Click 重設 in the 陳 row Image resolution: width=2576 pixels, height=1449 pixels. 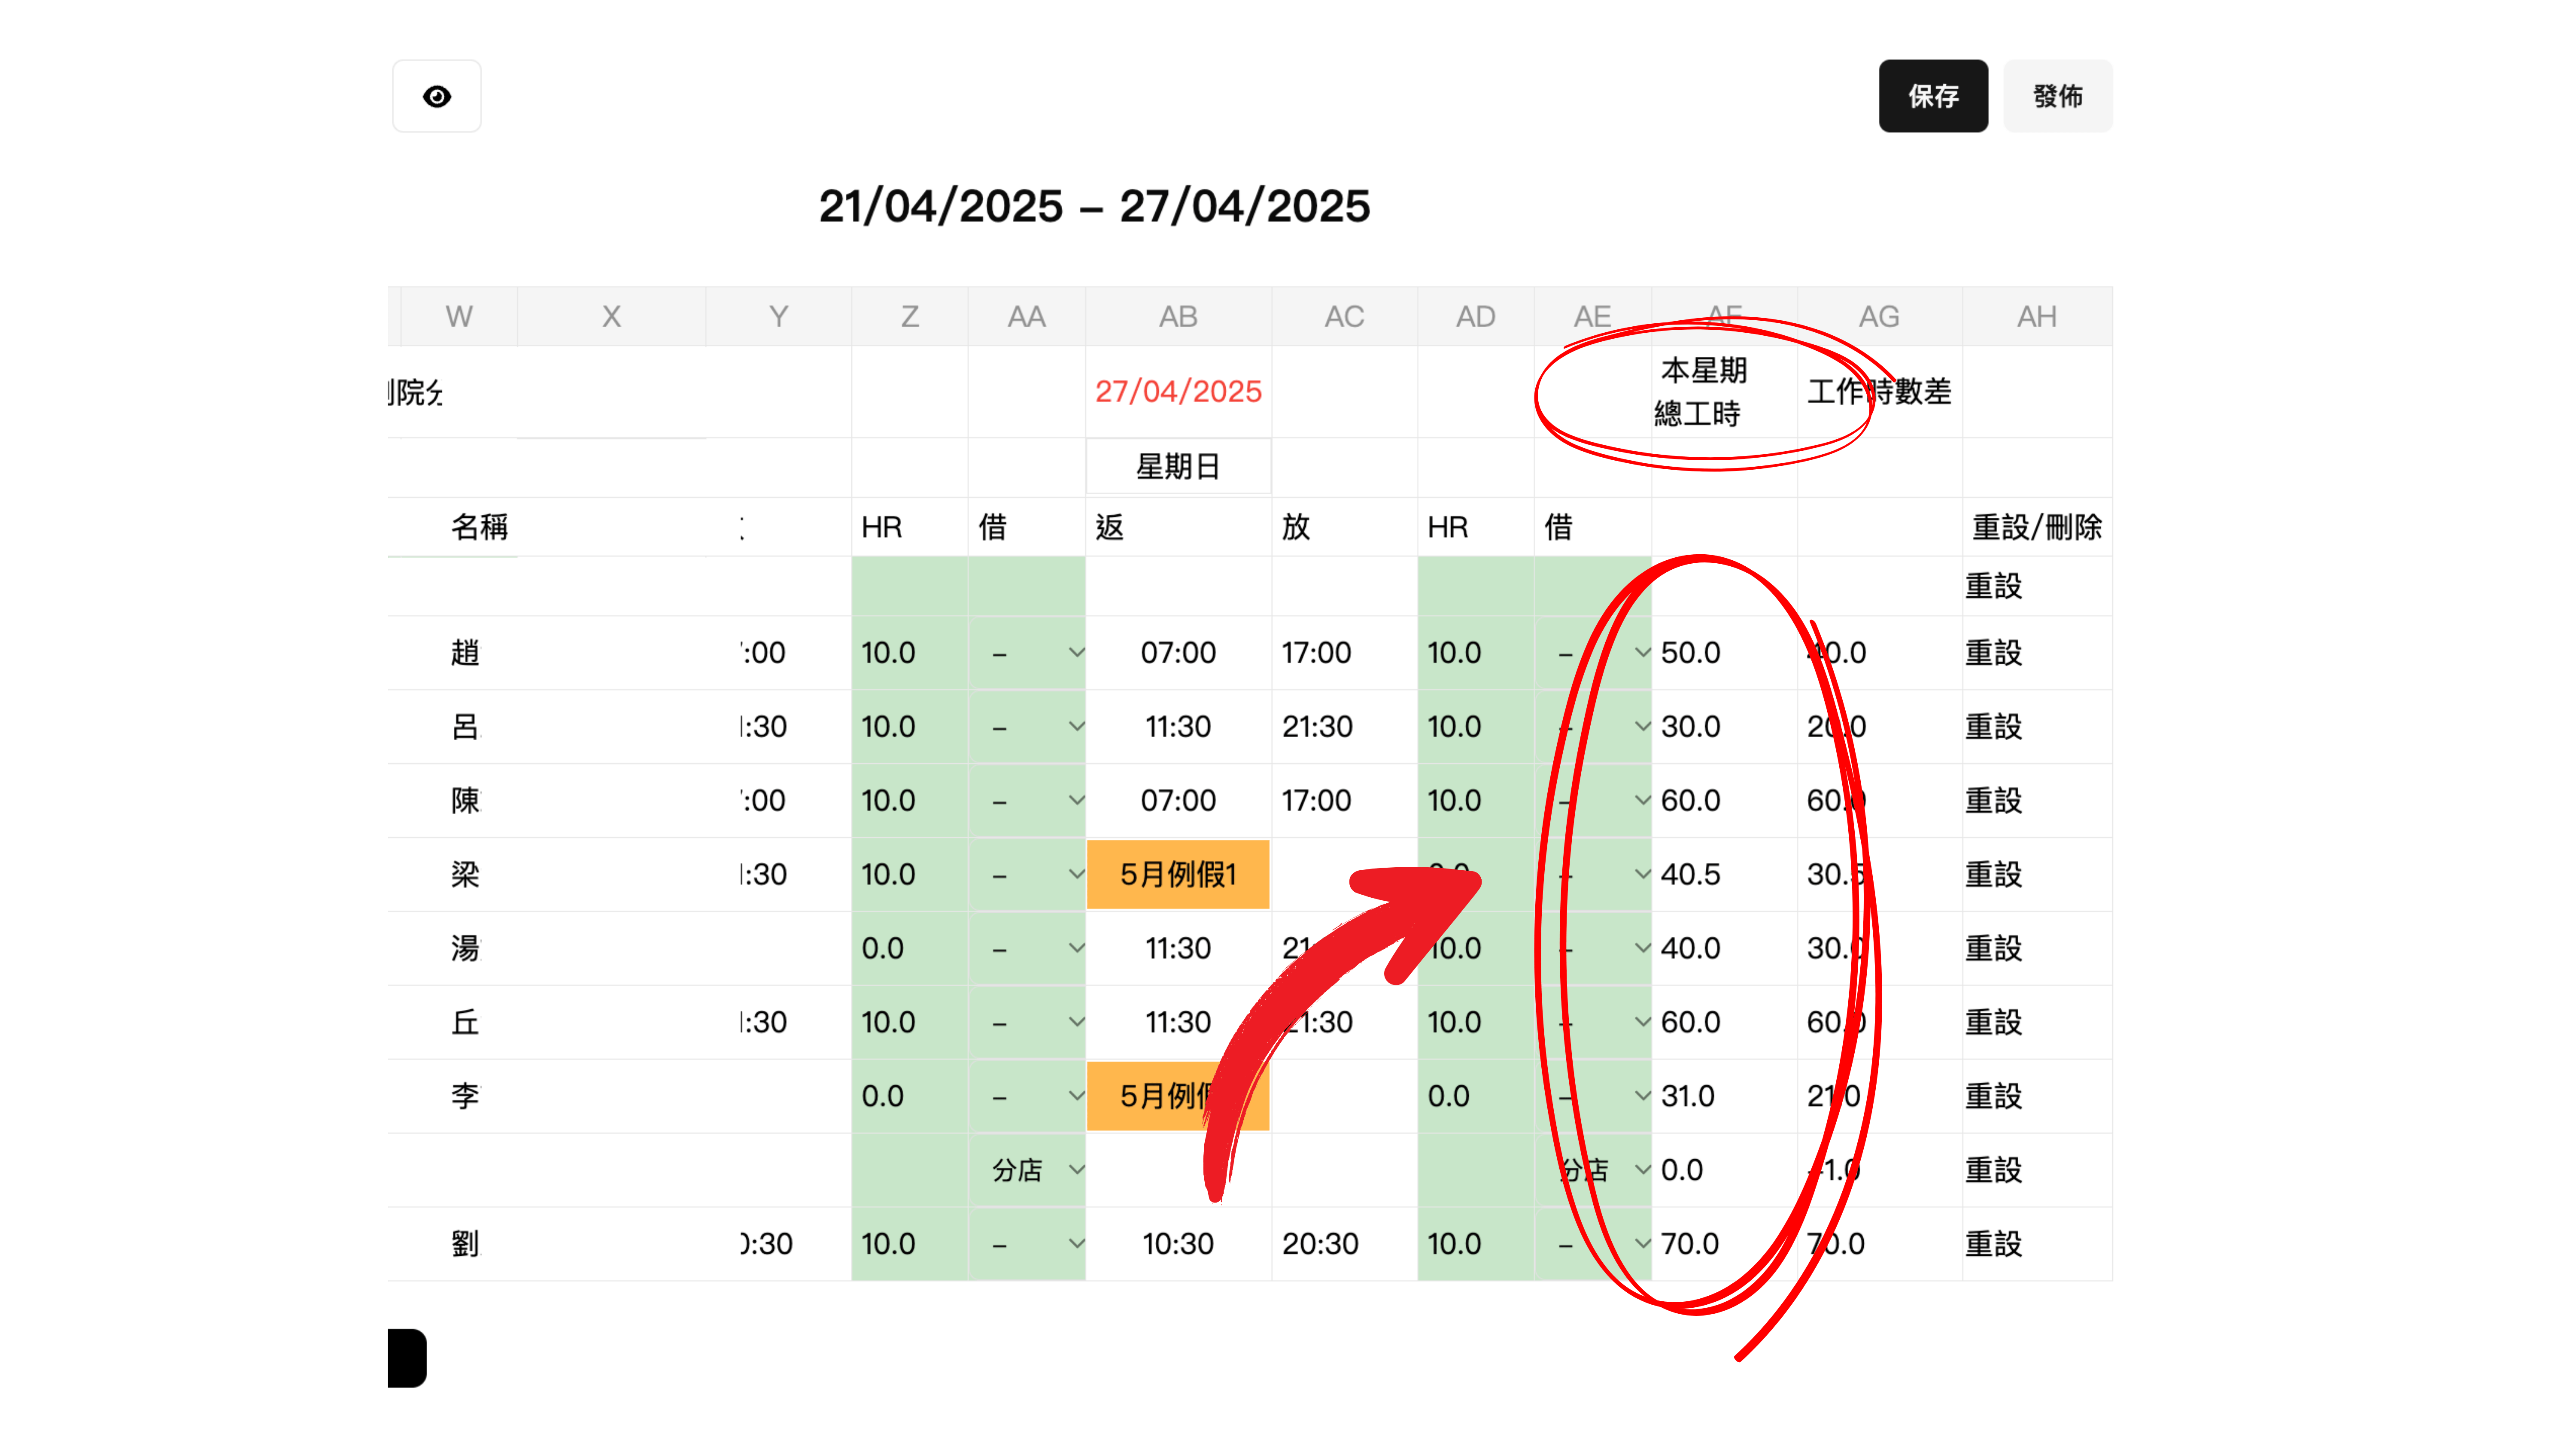[x=1993, y=801]
